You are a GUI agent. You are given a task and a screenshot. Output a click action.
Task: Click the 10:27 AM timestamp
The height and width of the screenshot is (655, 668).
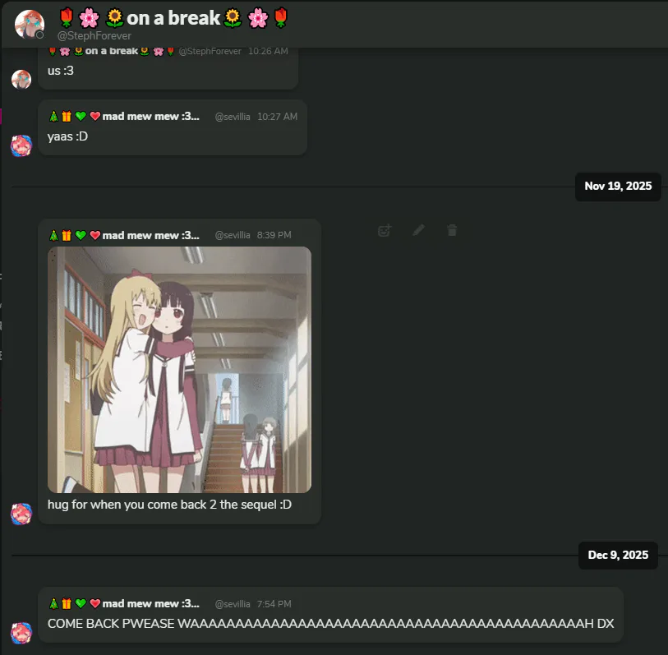click(277, 117)
